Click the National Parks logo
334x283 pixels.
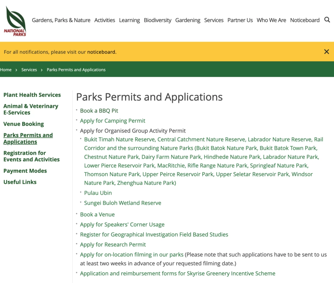point(15,21)
